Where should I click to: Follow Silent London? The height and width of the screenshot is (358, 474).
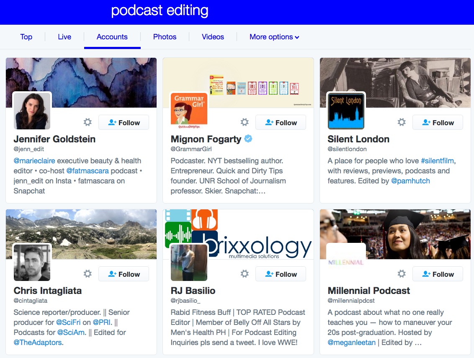[x=438, y=122]
